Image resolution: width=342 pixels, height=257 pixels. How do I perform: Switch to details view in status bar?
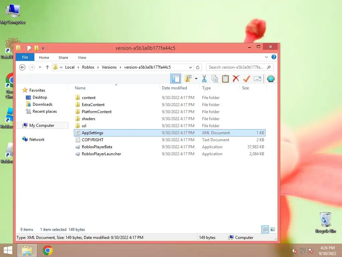point(265,230)
